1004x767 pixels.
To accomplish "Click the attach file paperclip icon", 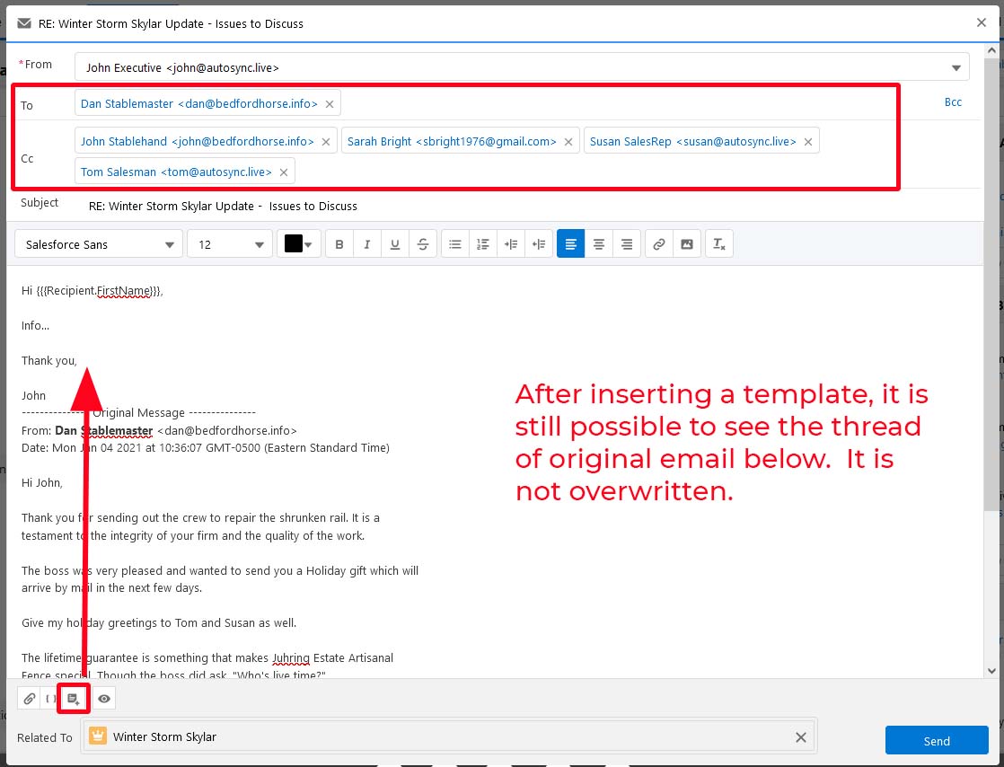I will coord(30,699).
